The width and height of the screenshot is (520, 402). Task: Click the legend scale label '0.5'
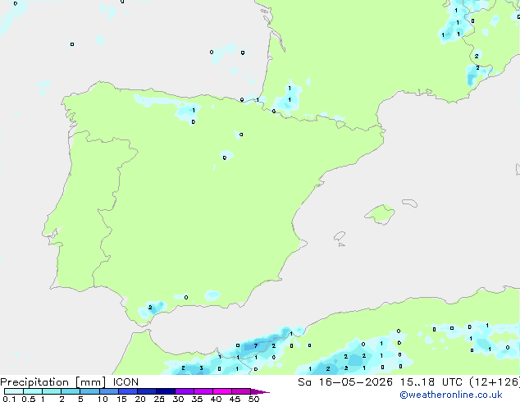point(29,399)
